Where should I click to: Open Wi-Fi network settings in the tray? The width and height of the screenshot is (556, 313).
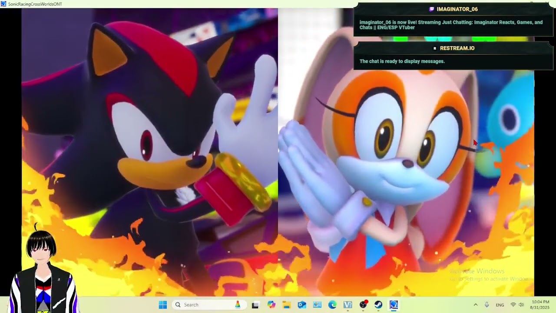pos(513,305)
